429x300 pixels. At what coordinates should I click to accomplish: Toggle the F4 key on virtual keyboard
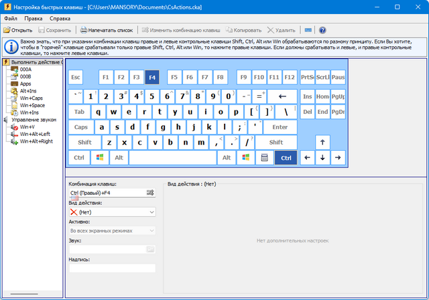coord(152,77)
